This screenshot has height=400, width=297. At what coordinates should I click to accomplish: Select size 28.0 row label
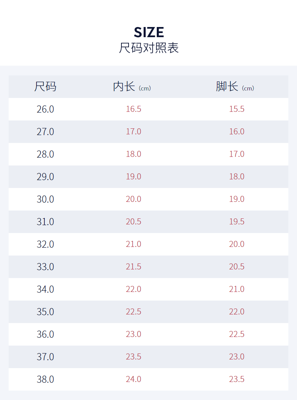[x=45, y=154]
